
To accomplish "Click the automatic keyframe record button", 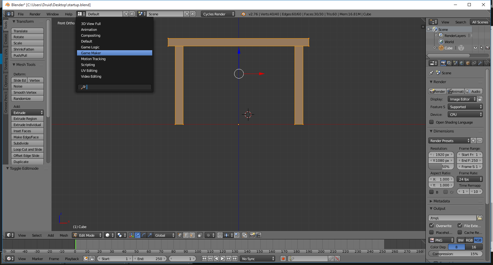I will click(283, 259).
